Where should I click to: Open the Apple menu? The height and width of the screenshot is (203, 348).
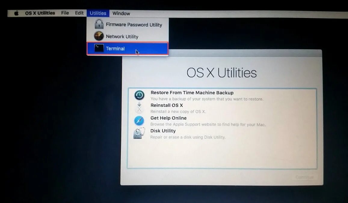pos(17,13)
